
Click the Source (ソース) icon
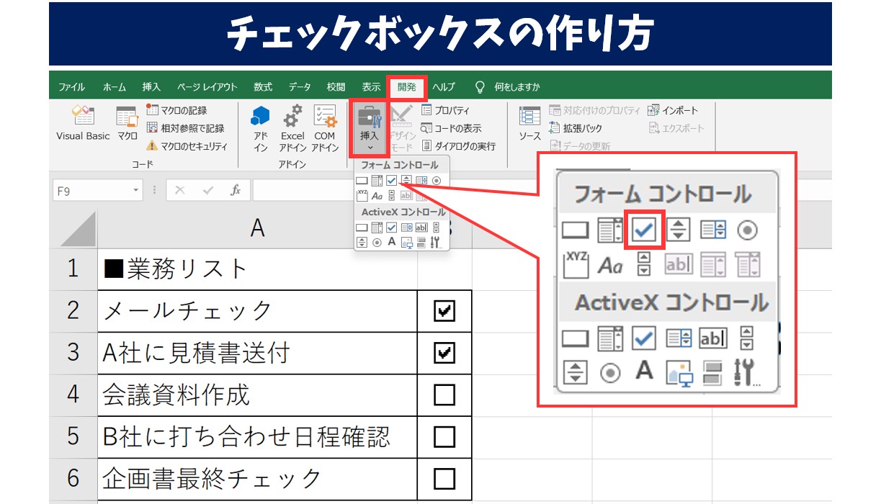coord(529,122)
